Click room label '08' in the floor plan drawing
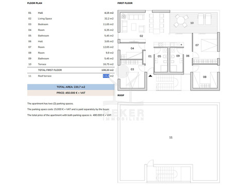 (x=205, y=77)
